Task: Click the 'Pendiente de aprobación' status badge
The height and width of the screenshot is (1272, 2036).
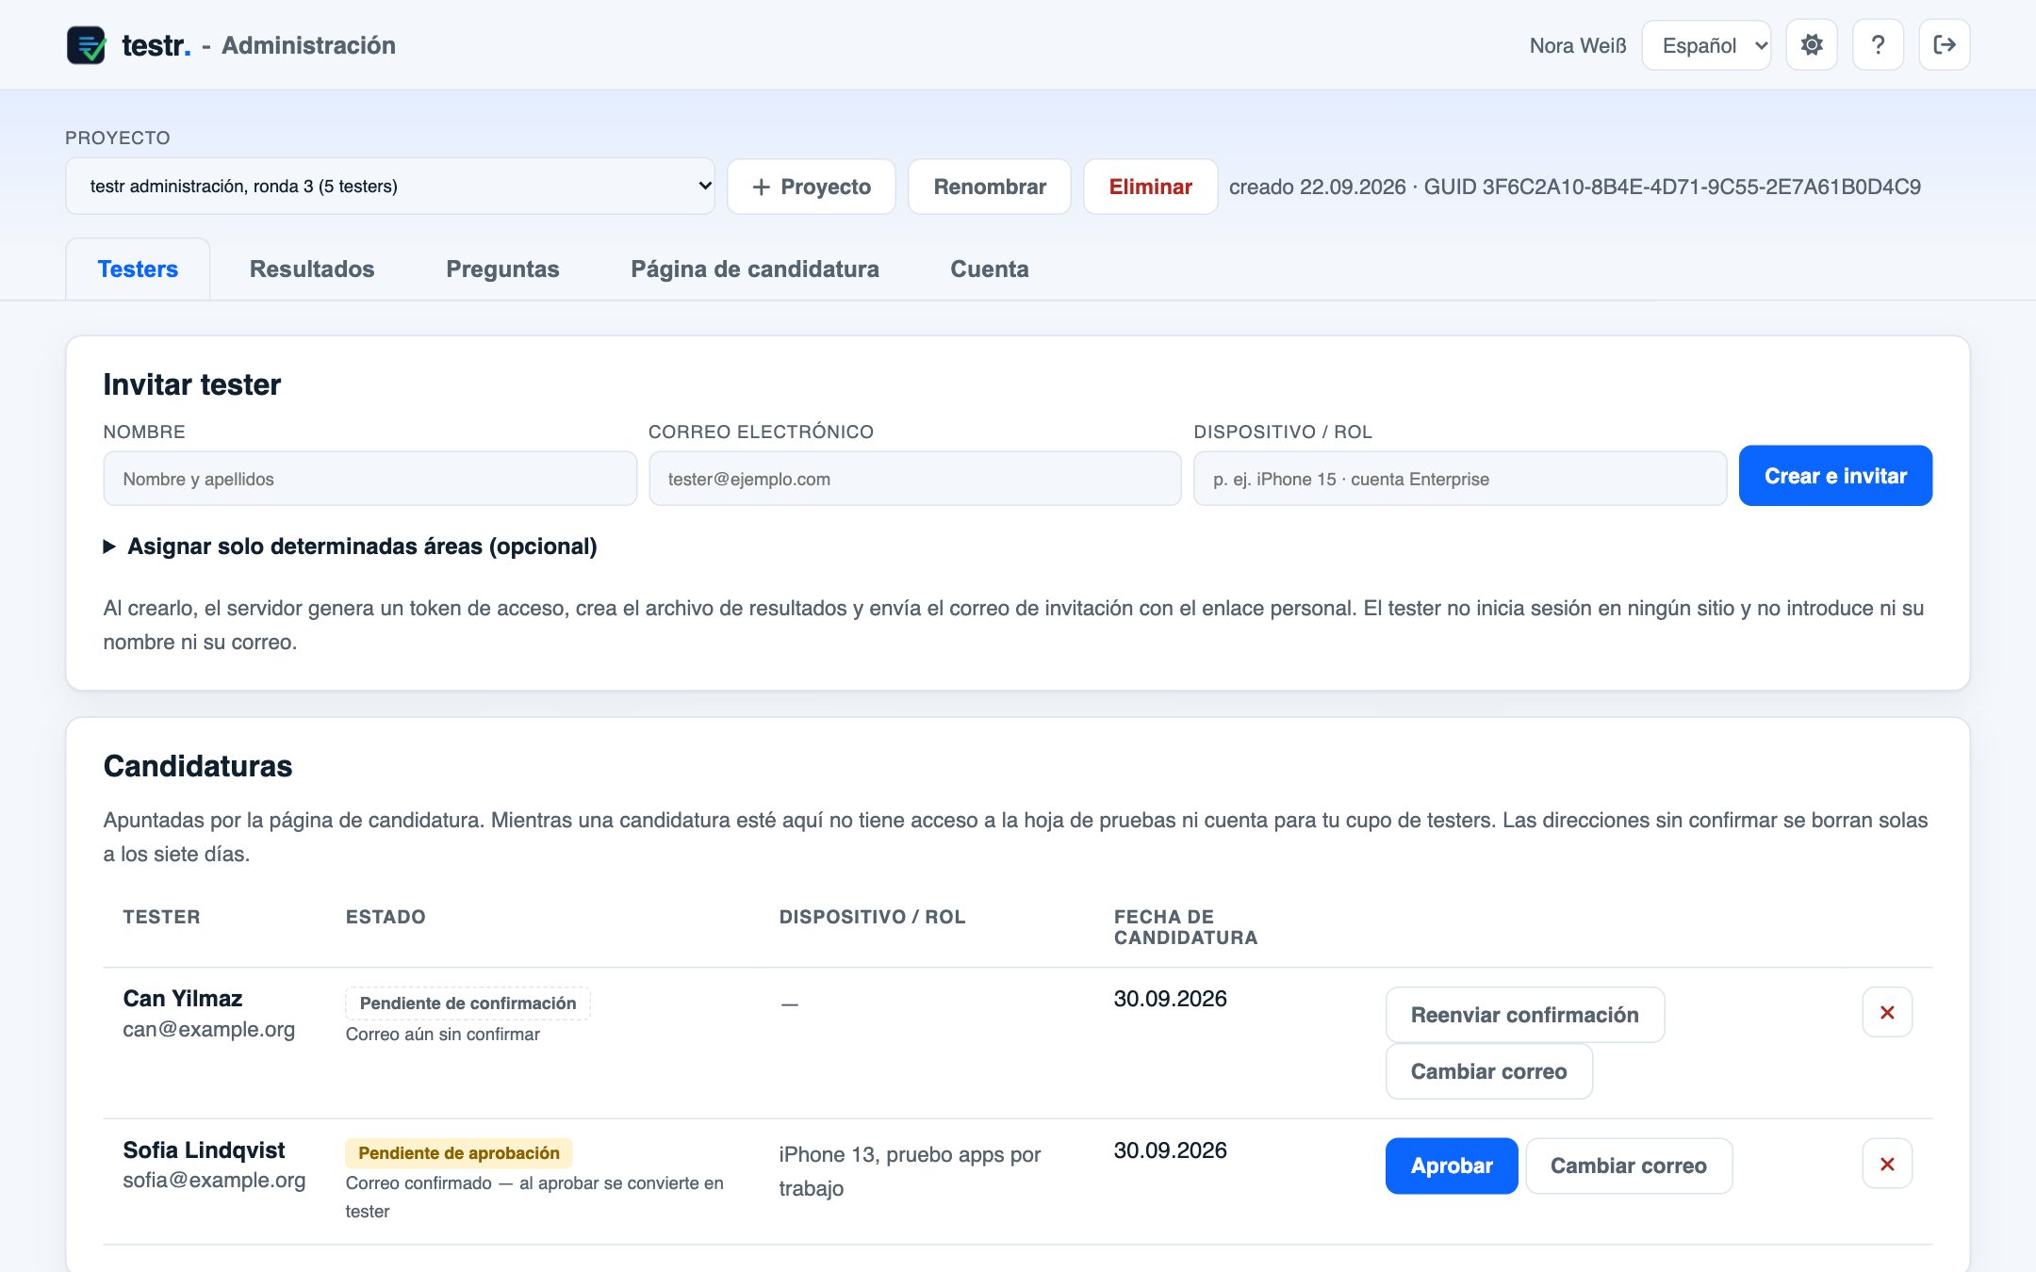Action: coord(459,1153)
